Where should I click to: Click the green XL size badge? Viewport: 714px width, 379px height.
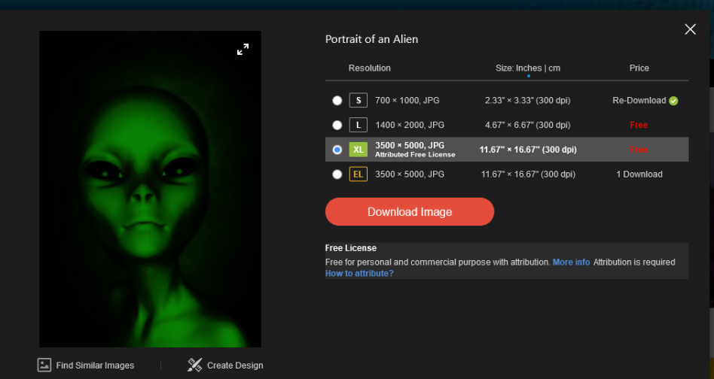point(359,150)
